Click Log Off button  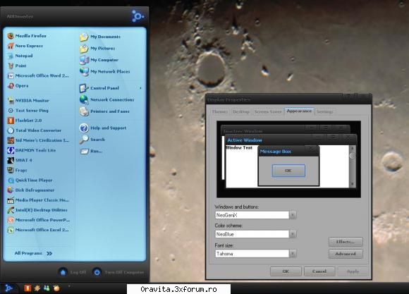pyautogui.click(x=72, y=272)
